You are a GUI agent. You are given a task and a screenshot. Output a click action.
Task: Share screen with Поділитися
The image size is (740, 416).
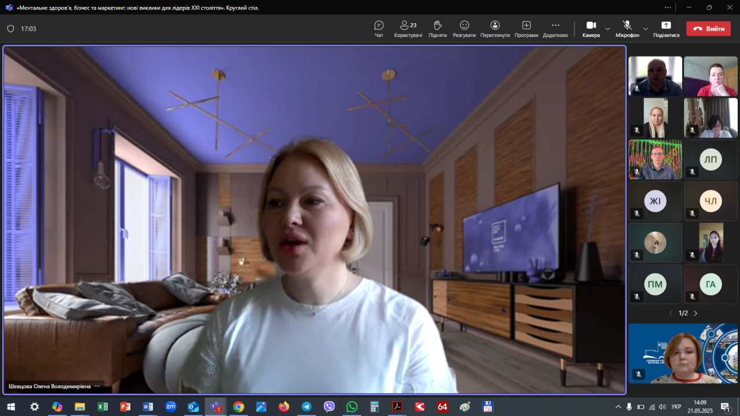[x=666, y=29]
